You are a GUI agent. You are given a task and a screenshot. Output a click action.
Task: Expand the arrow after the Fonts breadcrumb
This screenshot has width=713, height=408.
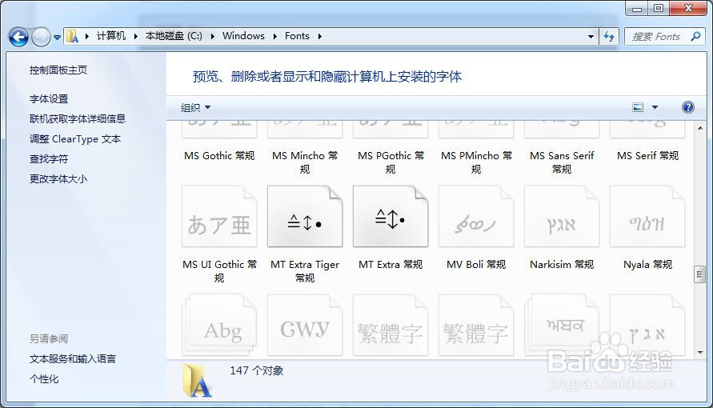319,36
